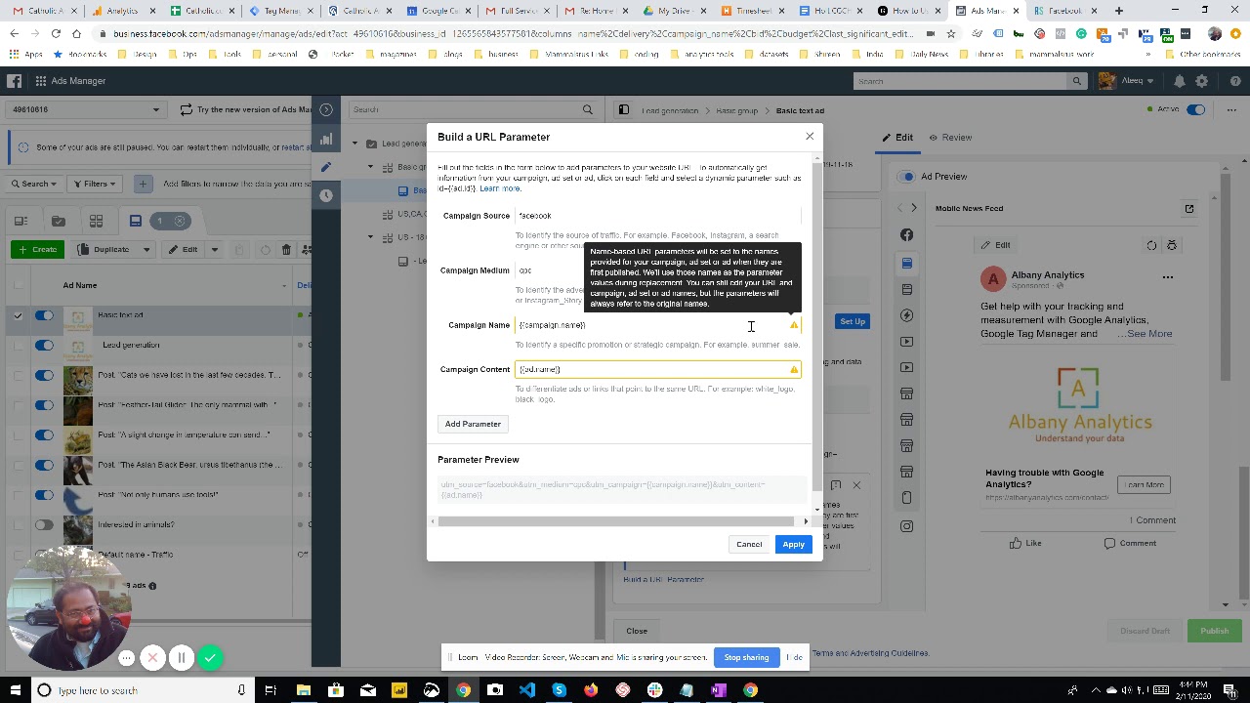Open the Filters dropdown
This screenshot has width=1250, height=703.
point(95,184)
